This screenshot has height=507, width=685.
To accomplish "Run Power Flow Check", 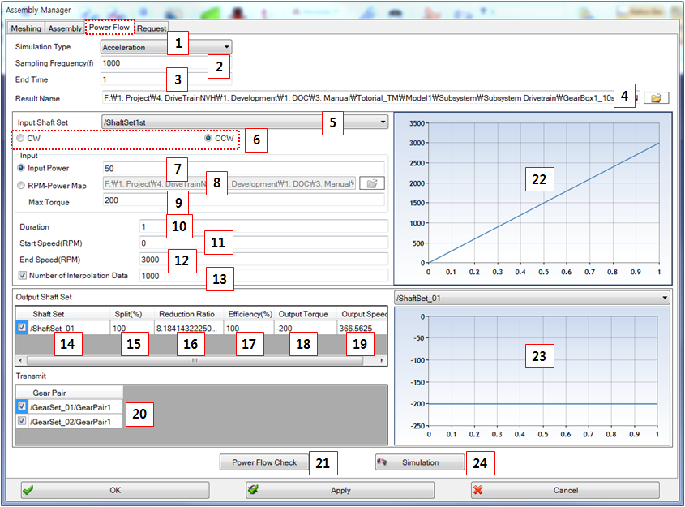I will click(268, 462).
